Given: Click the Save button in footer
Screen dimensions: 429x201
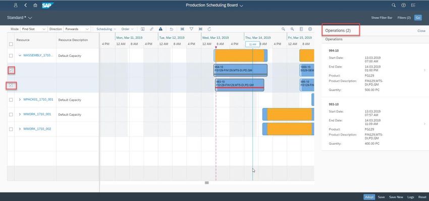Looking at the screenshot, I should (x=381, y=197).
